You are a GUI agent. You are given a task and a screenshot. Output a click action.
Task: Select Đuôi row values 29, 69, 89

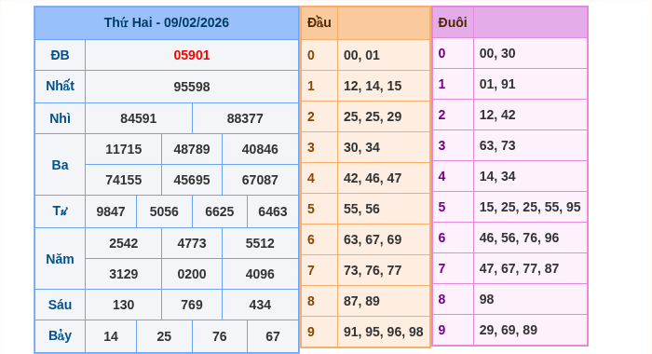click(x=509, y=331)
